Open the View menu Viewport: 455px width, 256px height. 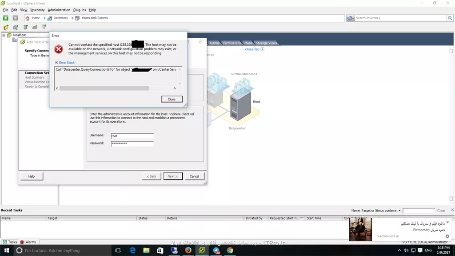coord(24,10)
